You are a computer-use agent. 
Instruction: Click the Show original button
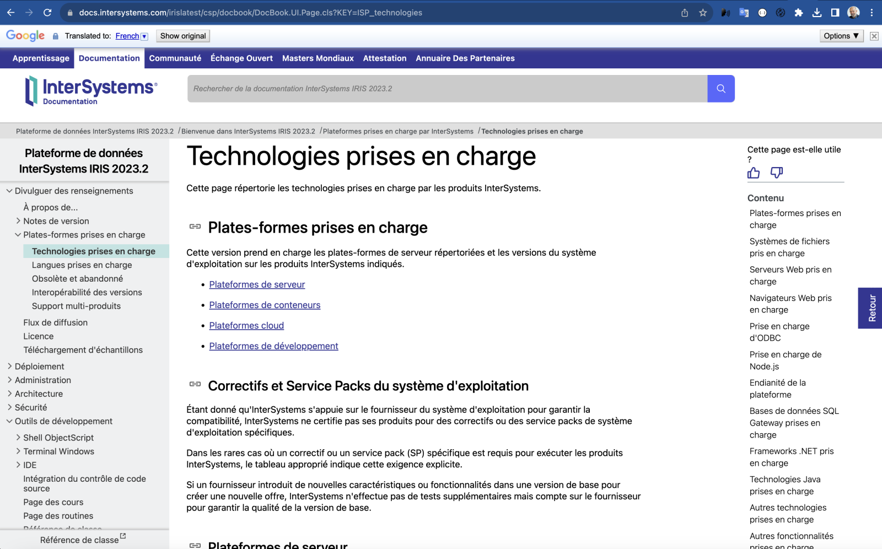[x=182, y=36]
